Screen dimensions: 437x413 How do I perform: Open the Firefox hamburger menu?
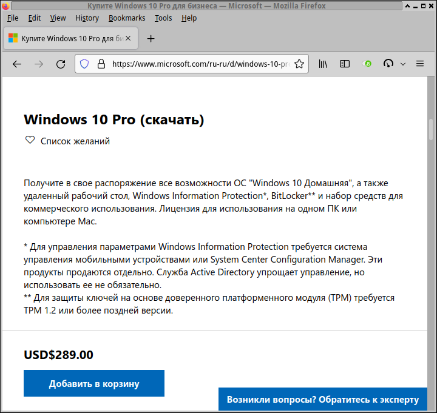pos(420,64)
